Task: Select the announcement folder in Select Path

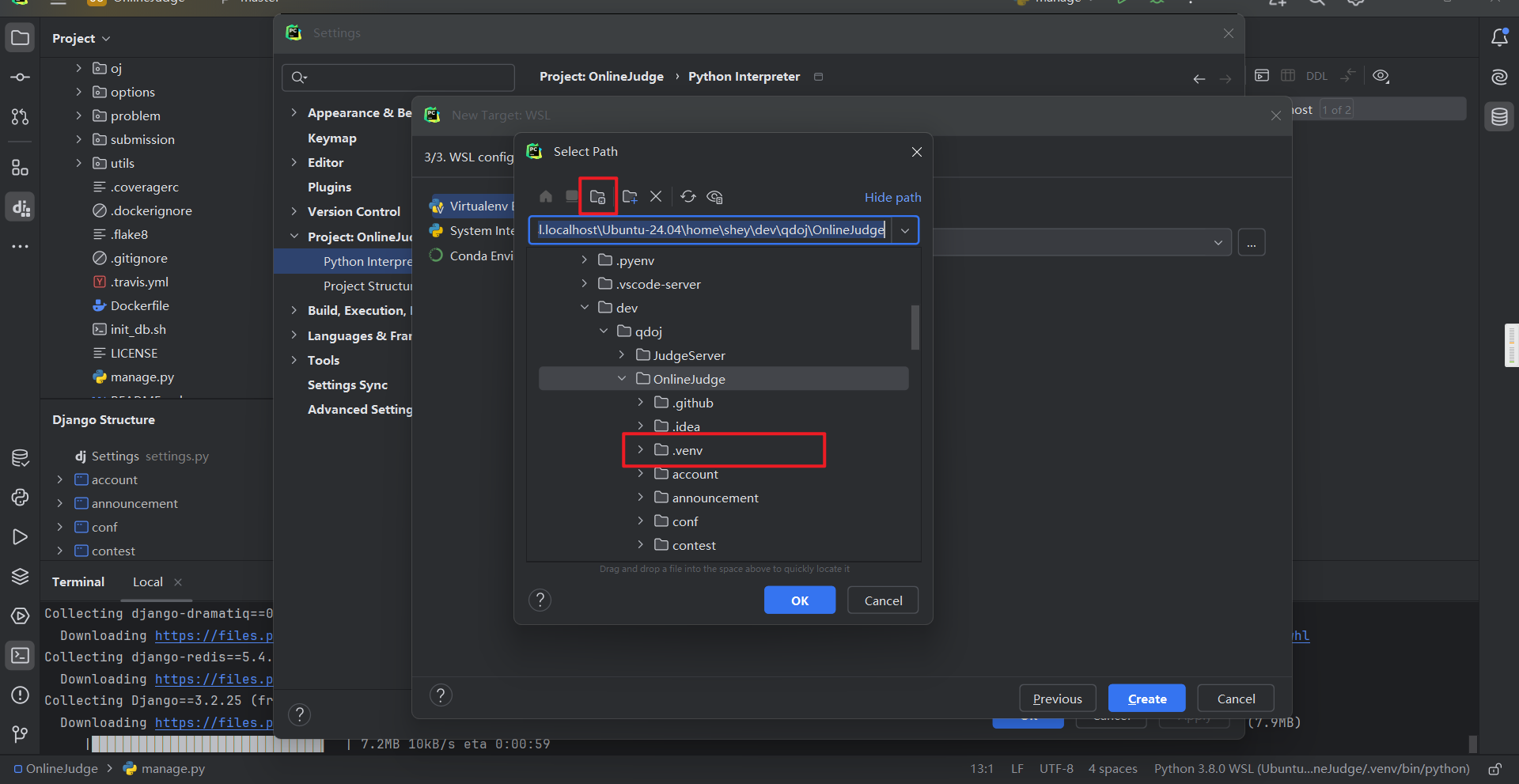Action: click(723, 498)
